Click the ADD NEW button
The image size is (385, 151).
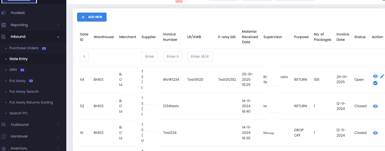click(92, 17)
